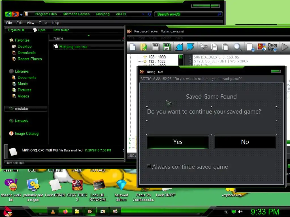Open Desktop under Favorites
Screen dimensions: 290x217
(22, 46)
